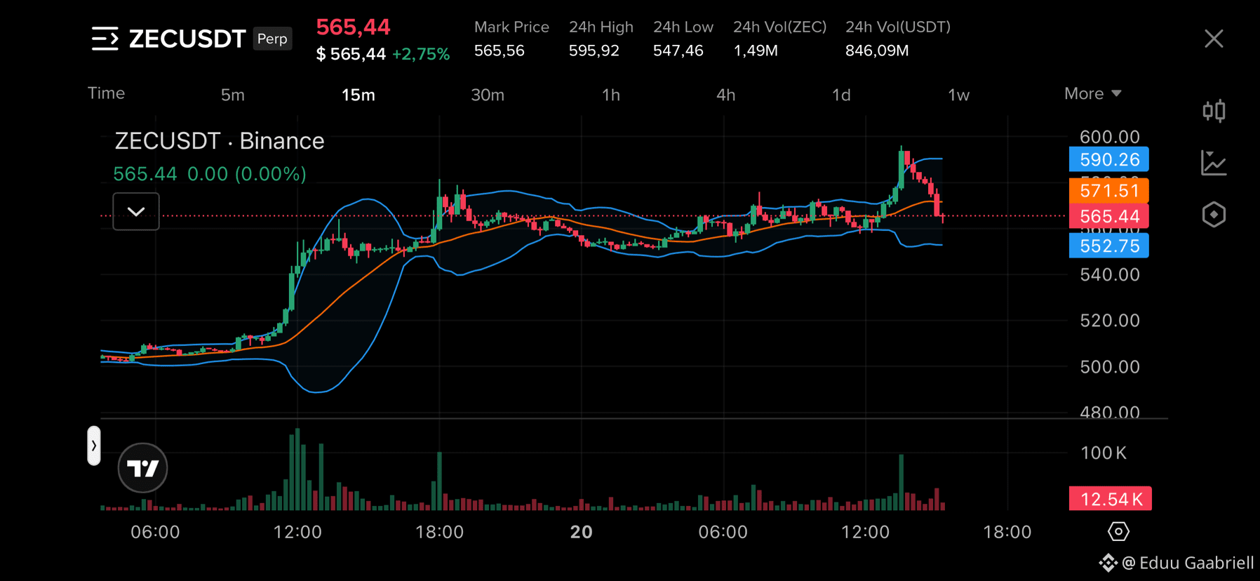Click the 540.00 price axis label

pyautogui.click(x=1110, y=274)
